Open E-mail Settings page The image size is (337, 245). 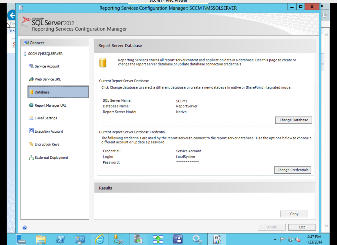tap(46, 118)
